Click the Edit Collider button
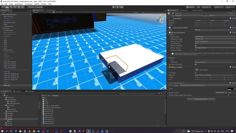The width and height of the screenshot is (236, 133). click(197, 70)
